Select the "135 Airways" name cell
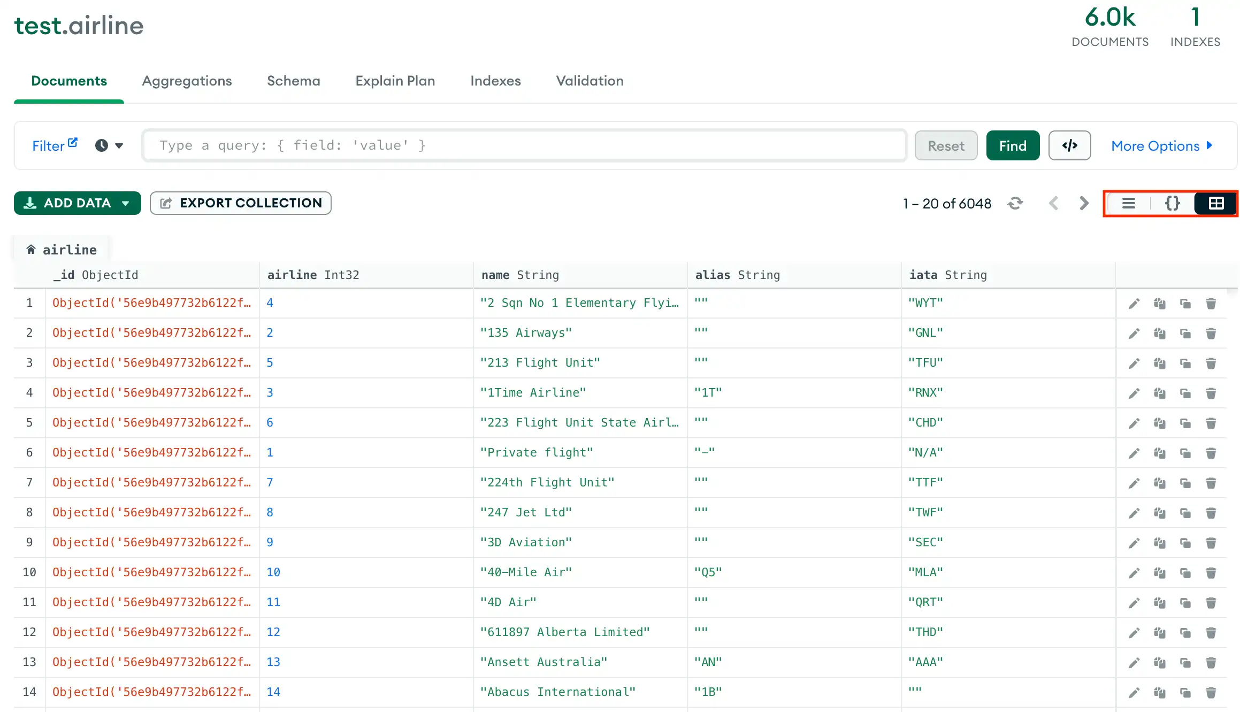1240x712 pixels. [580, 332]
